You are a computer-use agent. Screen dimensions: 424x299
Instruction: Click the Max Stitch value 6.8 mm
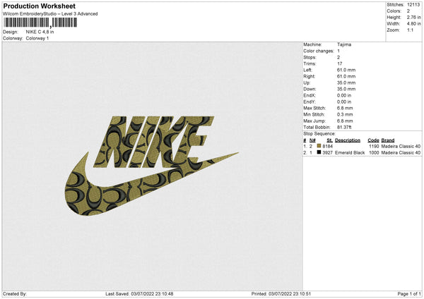tap(345, 108)
